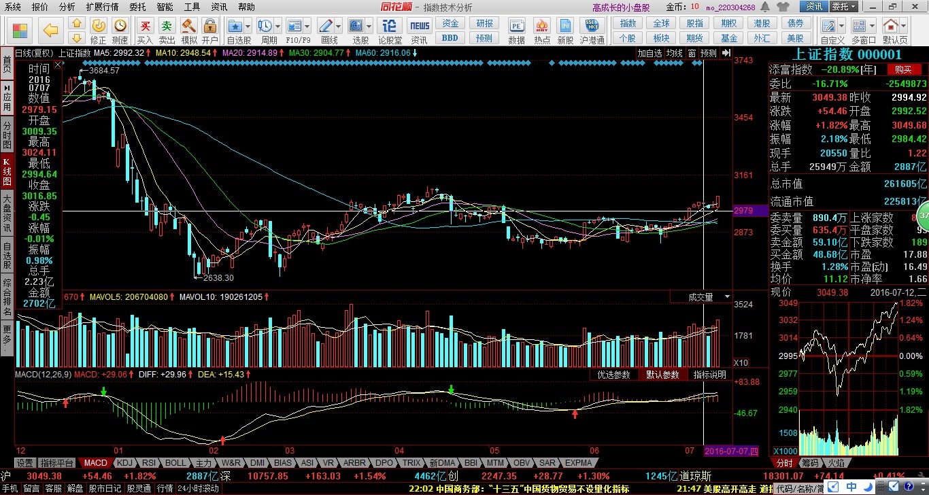
Task: Toggle the 预测 forecast option above the chart
Action: 708,53
